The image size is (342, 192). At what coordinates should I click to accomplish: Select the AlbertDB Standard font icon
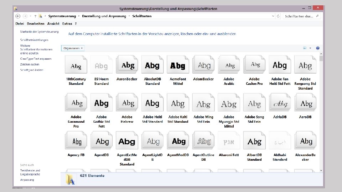[x=254, y=140]
